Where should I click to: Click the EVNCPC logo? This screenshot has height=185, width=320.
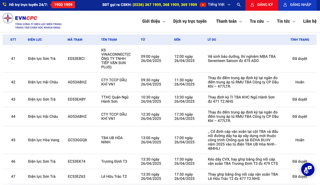coord(32,21)
